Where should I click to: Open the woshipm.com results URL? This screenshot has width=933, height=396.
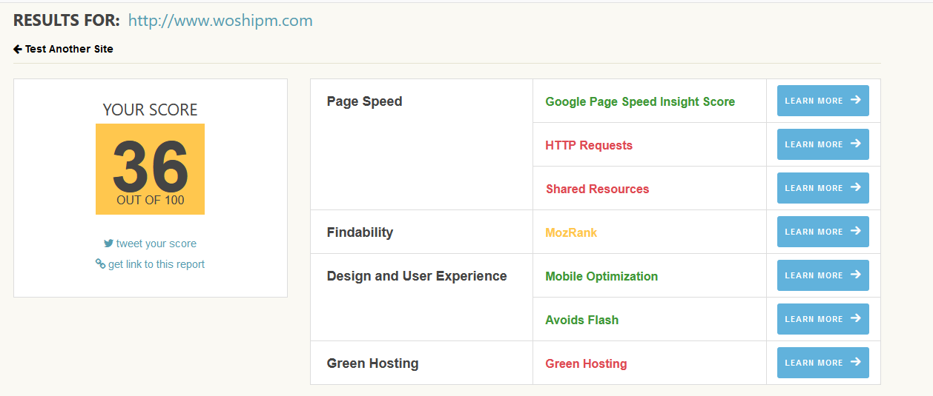(x=220, y=21)
